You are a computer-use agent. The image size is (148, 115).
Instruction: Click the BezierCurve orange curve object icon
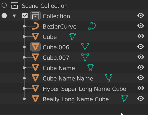tap(35, 26)
